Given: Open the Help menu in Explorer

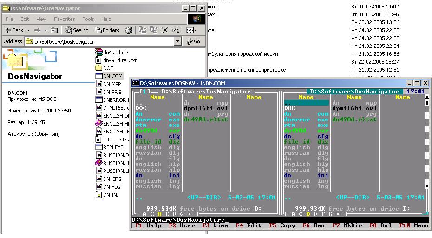Looking at the screenshot, I should click(x=106, y=19).
